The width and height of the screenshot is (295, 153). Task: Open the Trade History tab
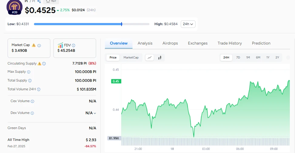click(230, 43)
